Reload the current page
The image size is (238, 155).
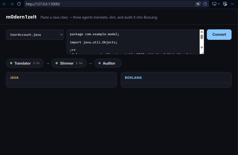coord(19,4)
